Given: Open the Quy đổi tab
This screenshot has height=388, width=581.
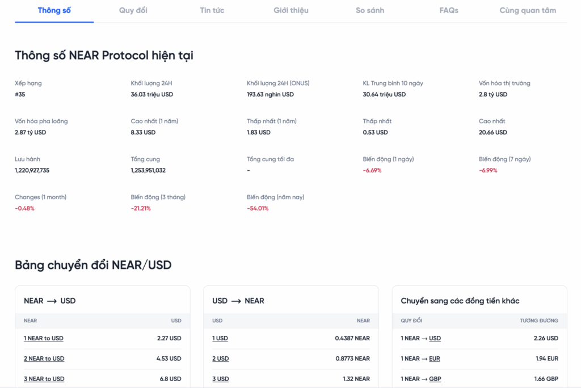Looking at the screenshot, I should (x=133, y=10).
